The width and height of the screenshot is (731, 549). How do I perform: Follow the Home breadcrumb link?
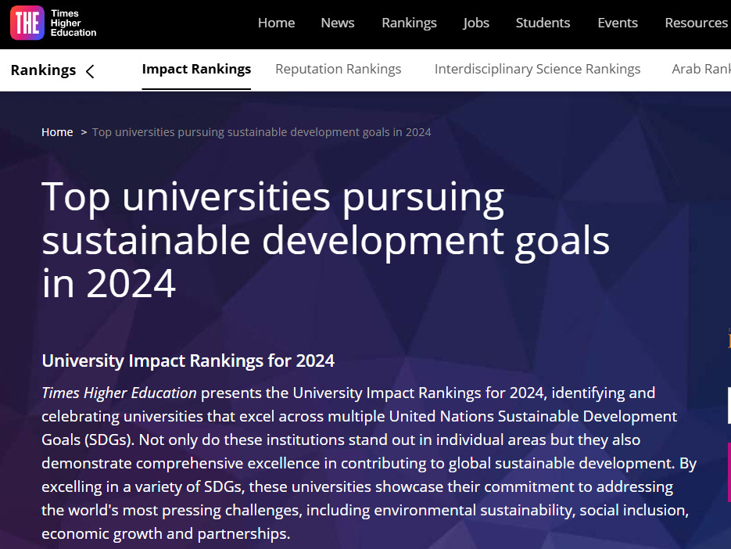[x=57, y=132]
